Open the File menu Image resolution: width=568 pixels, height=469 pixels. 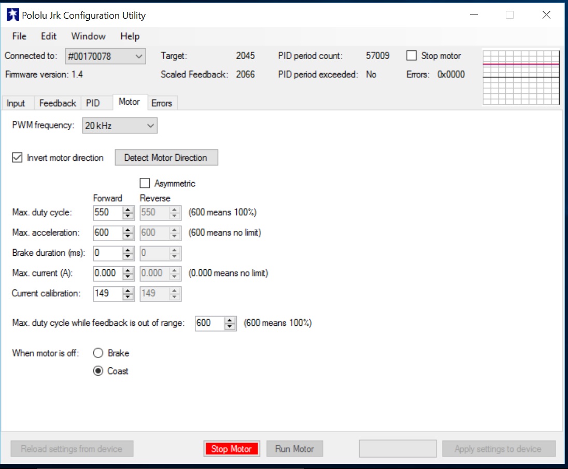[19, 36]
